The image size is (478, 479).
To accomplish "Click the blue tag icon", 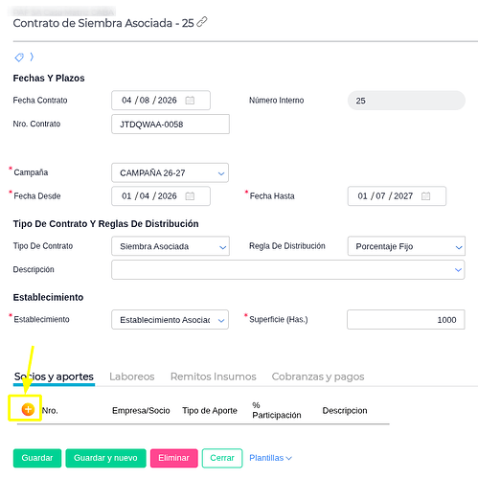I will (x=19, y=57).
